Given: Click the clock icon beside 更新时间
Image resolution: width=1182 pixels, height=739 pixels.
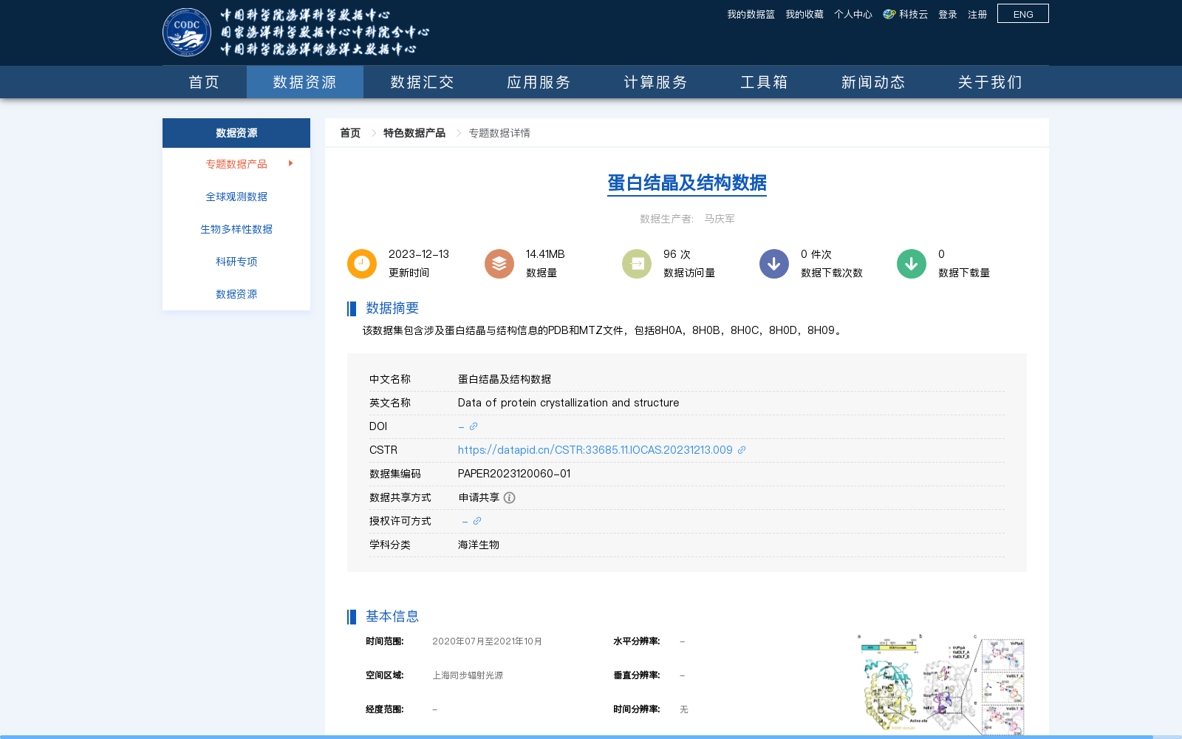Looking at the screenshot, I should [361, 263].
